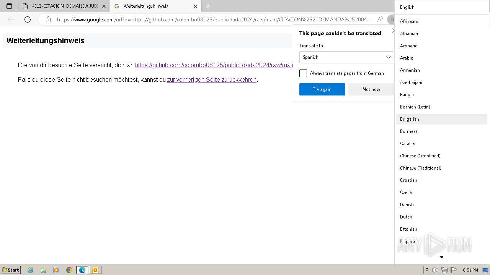Choose Arabic from the language list
490x275 pixels.
tap(442, 58)
